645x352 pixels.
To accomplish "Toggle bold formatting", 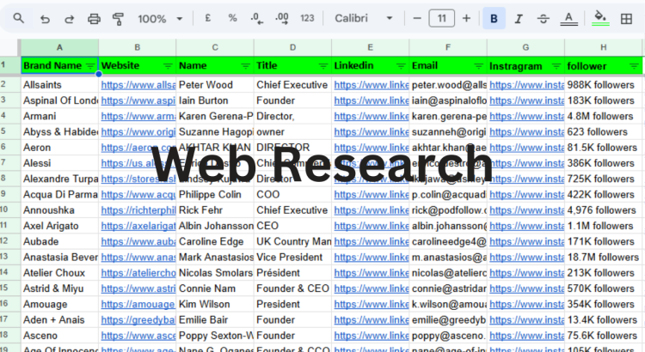I will pyautogui.click(x=494, y=19).
